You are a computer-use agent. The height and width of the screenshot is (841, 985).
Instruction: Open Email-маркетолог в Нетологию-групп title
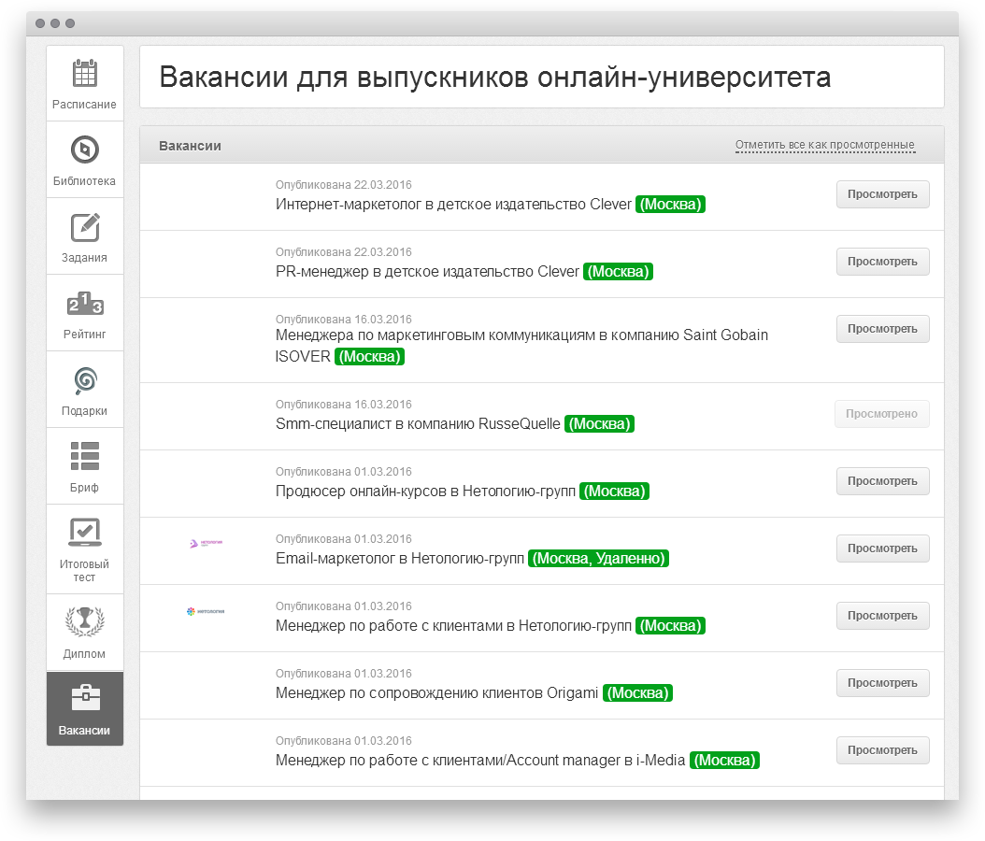[400, 559]
